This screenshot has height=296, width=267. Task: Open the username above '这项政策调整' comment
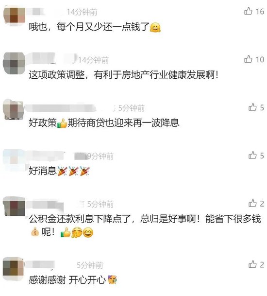tap(51, 58)
